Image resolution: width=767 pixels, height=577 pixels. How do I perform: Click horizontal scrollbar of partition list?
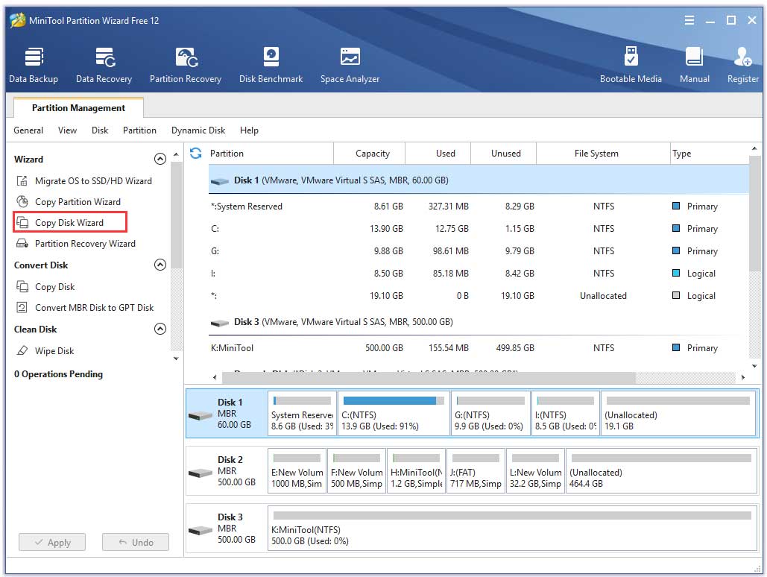429,377
